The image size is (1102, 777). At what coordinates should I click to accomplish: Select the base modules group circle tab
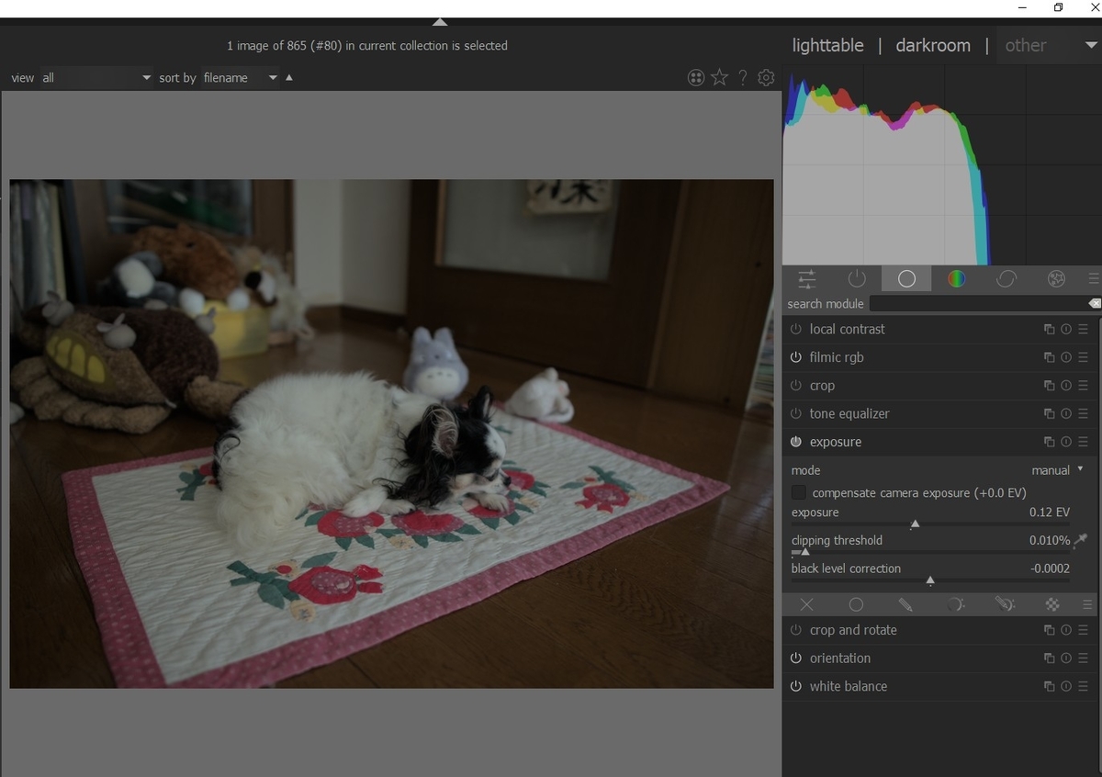tap(906, 278)
